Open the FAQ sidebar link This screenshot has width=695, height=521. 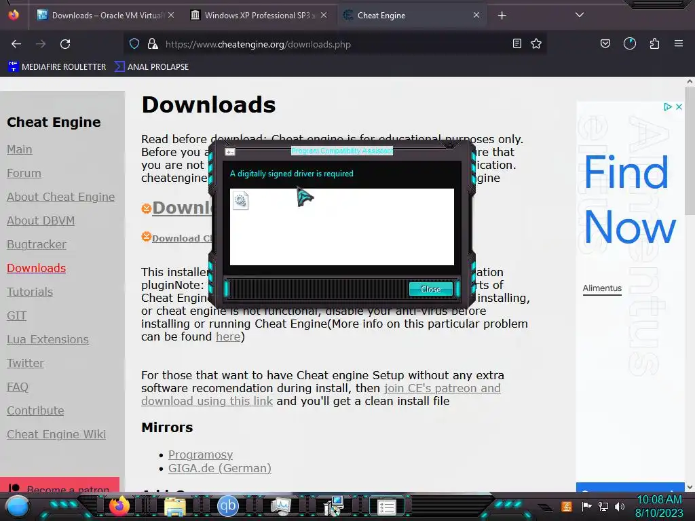[18, 387]
